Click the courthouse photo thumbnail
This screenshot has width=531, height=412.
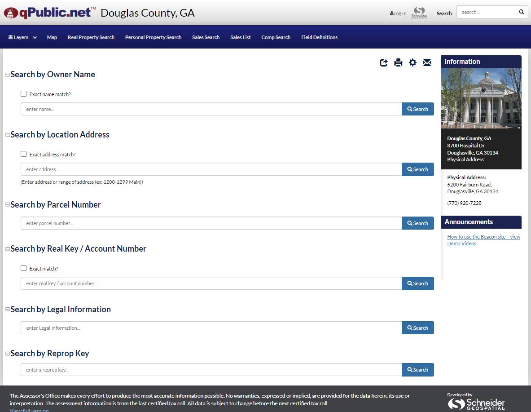click(x=481, y=98)
